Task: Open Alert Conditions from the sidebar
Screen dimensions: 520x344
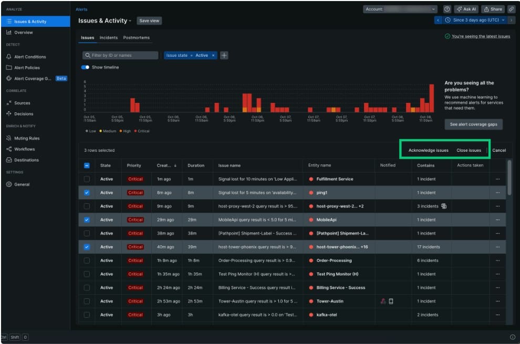Action: (x=32, y=56)
